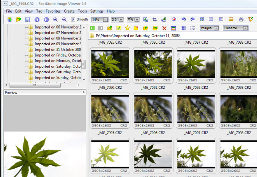
Task: Open the contact sheet builder icon
Action: [202, 19]
